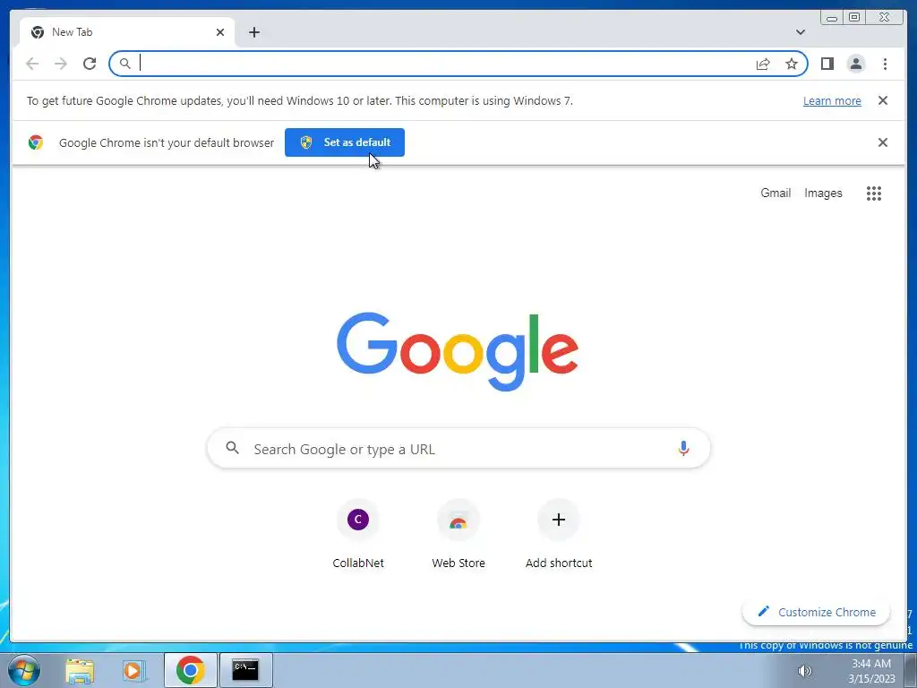Image resolution: width=917 pixels, height=688 pixels.
Task: Reload the page with the refresh icon
Action: [90, 64]
